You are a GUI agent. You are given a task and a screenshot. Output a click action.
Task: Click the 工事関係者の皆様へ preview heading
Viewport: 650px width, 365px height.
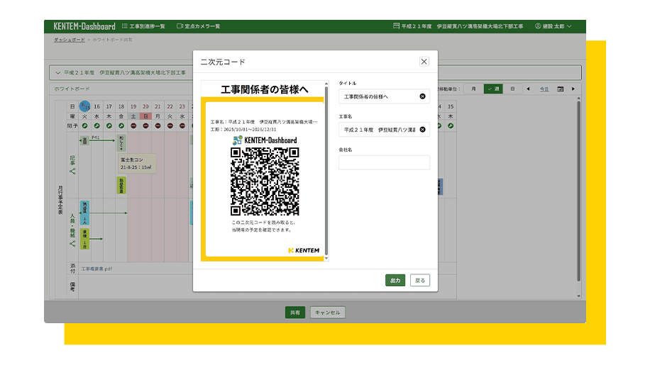coord(265,89)
